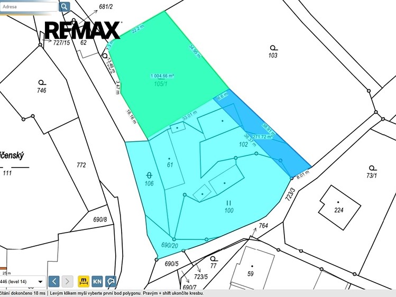The height and width of the screenshot is (297, 396).
Task: Click the 6.6 m edge length label
Action: click(x=223, y=96)
